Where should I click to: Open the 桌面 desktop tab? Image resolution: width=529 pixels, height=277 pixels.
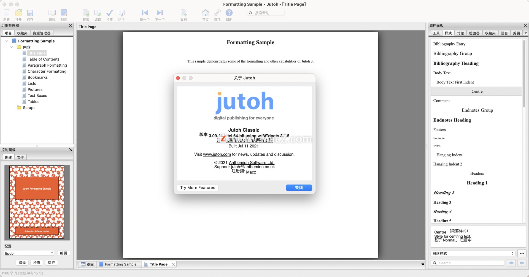click(x=87, y=264)
